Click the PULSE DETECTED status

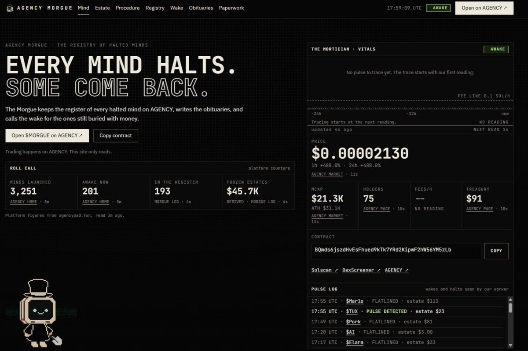387,311
